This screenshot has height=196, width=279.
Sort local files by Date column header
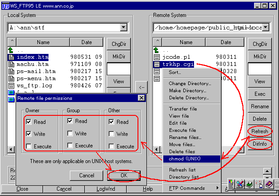pyautogui.click(x=87, y=43)
